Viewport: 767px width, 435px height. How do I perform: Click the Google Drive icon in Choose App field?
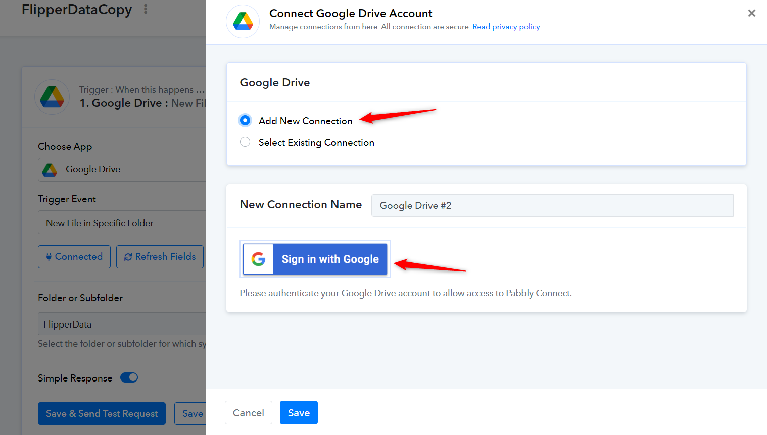coord(50,170)
